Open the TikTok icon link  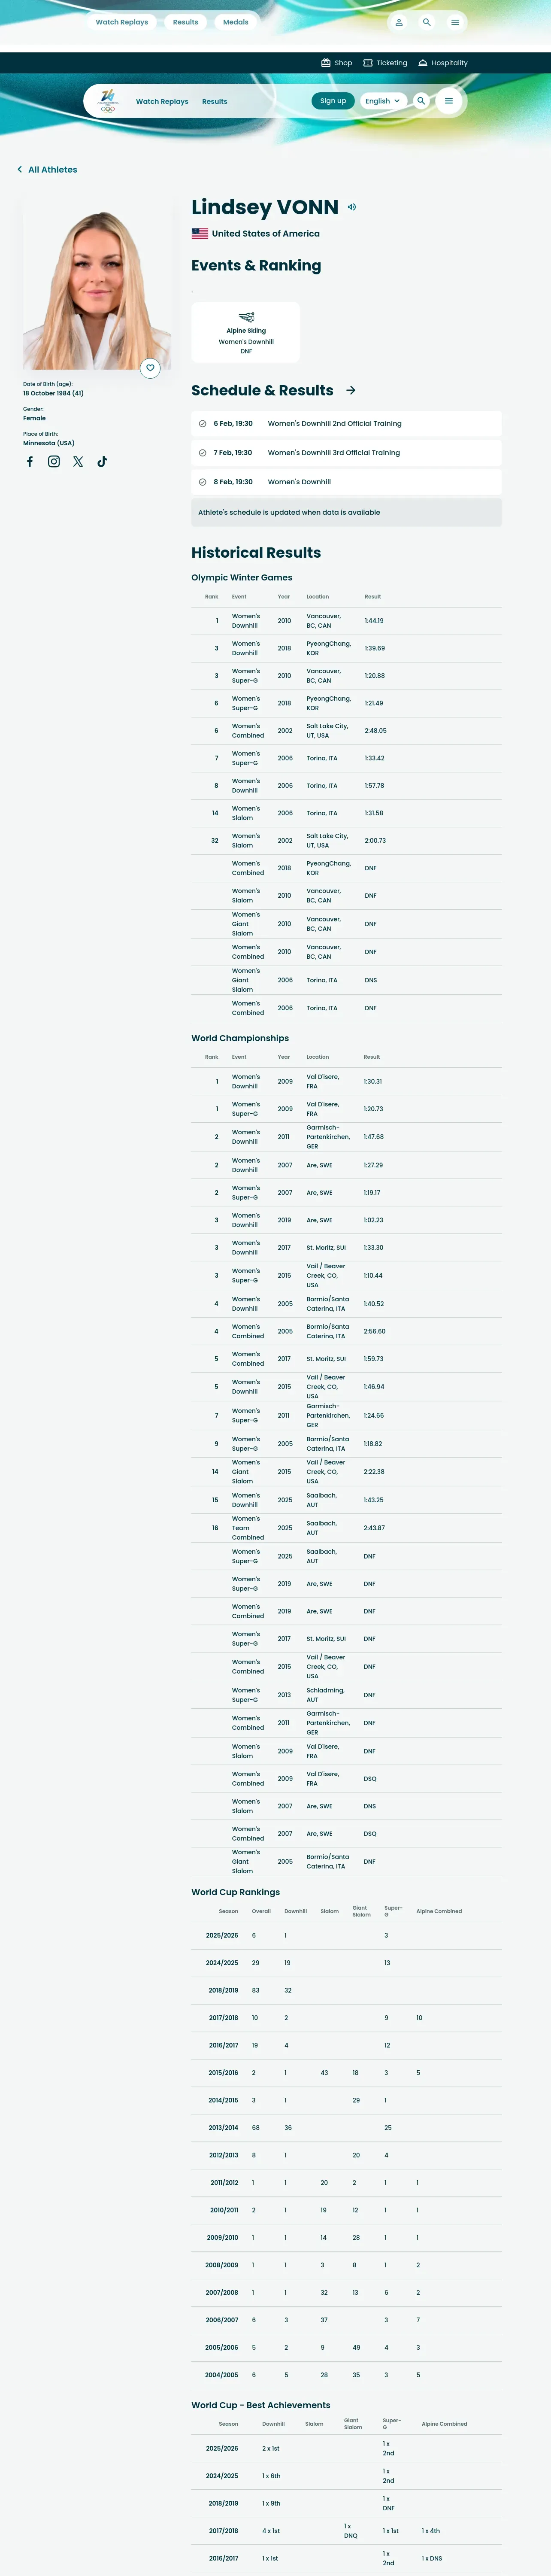[102, 461]
